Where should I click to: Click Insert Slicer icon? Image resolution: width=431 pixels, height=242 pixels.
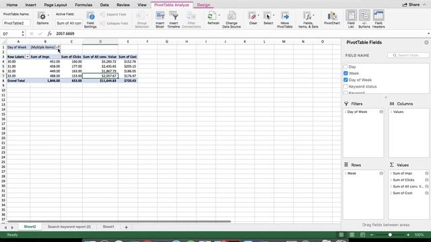point(160,16)
